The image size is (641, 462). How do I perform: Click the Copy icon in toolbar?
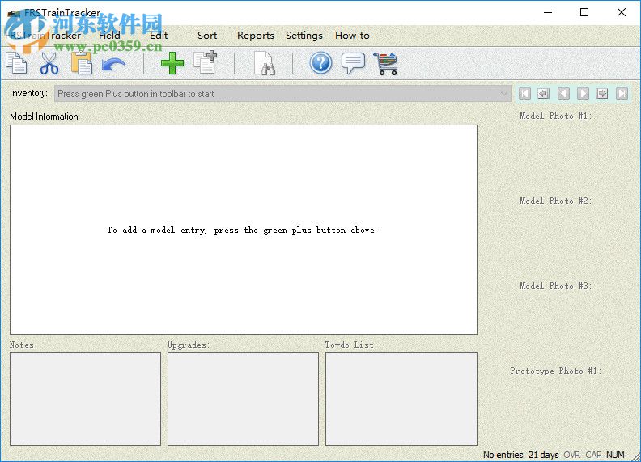[16, 63]
